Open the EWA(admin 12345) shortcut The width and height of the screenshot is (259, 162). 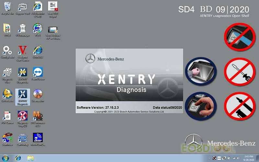click(x=38, y=10)
